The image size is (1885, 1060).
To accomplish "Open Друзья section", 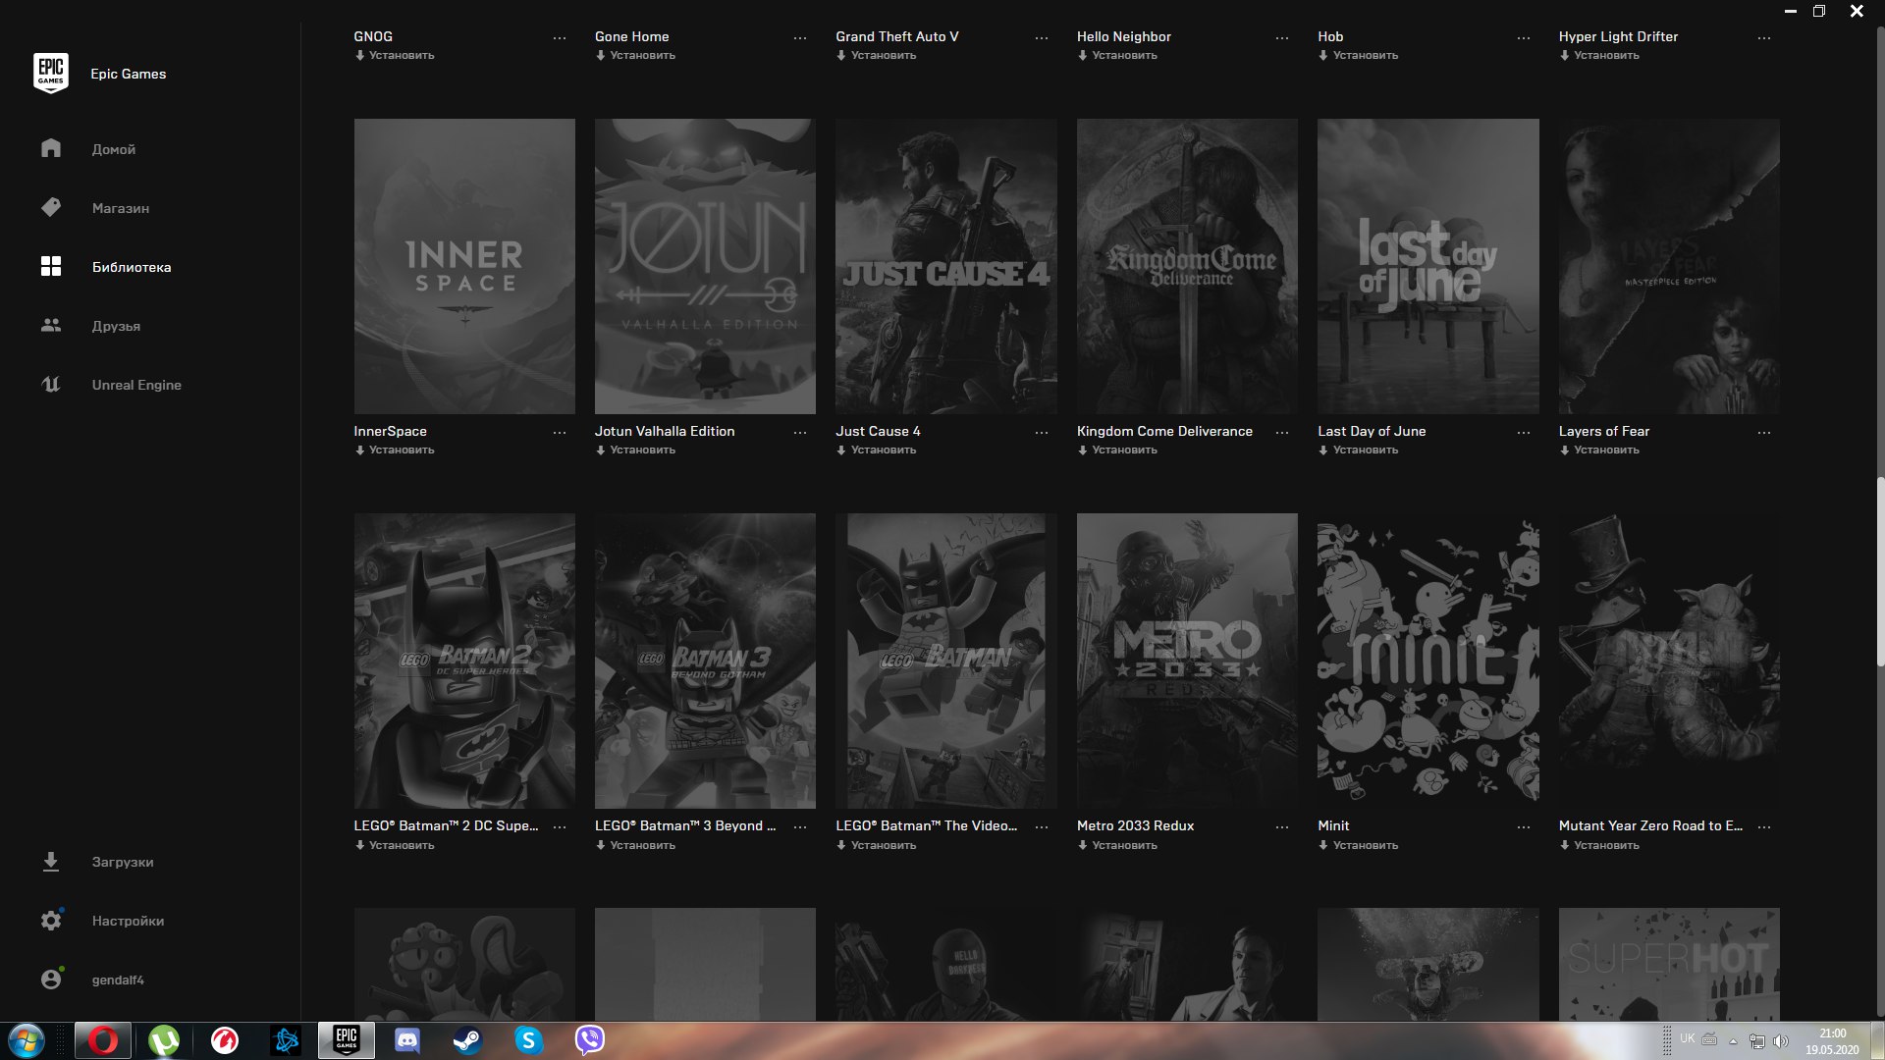I will (x=116, y=326).
